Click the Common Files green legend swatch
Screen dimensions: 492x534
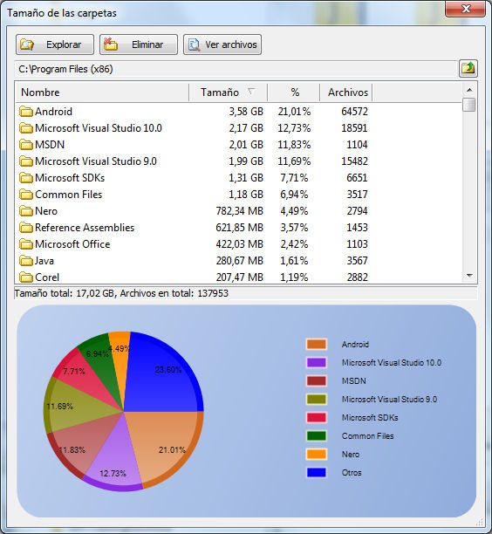point(317,435)
